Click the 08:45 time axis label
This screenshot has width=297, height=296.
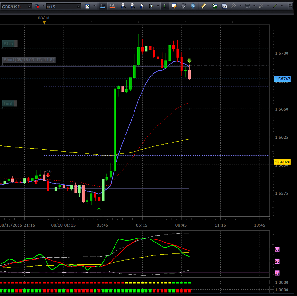point(181,225)
